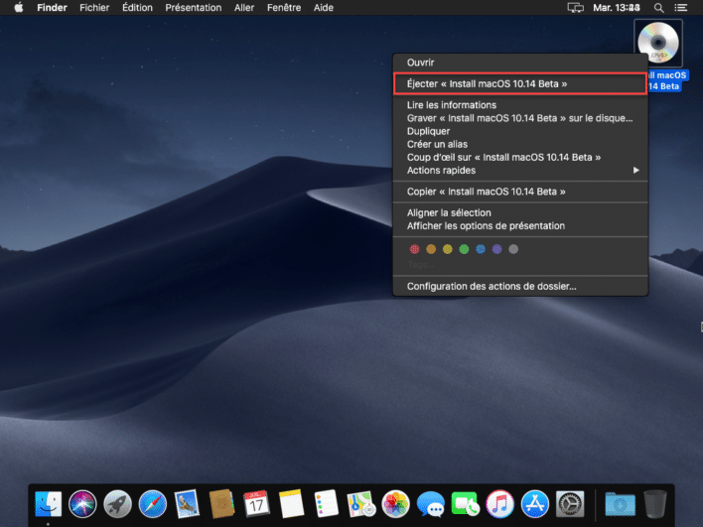Open the Finder menu
The width and height of the screenshot is (703, 527).
(52, 8)
